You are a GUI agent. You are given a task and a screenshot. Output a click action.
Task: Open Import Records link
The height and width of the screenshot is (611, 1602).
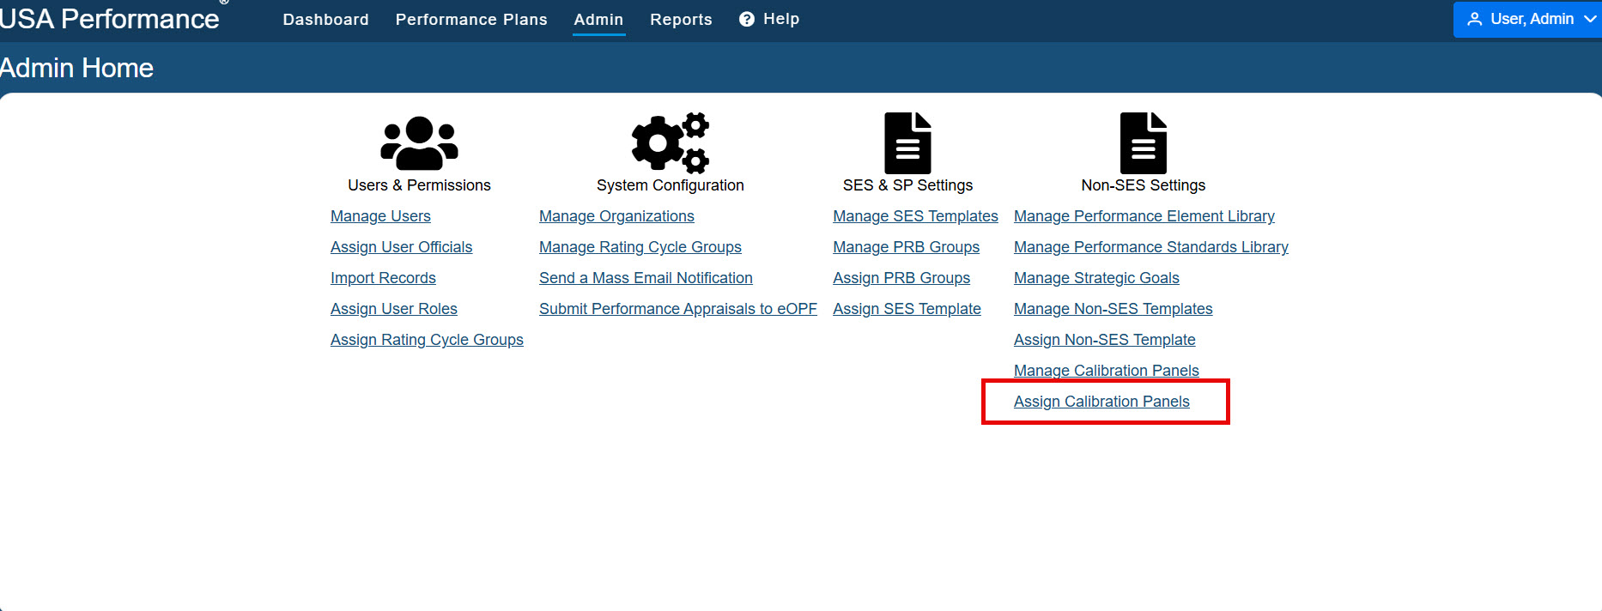point(383,278)
